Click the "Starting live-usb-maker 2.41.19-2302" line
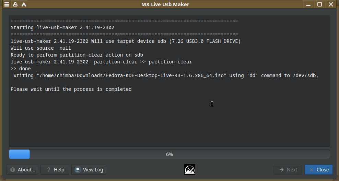 tap(62, 27)
